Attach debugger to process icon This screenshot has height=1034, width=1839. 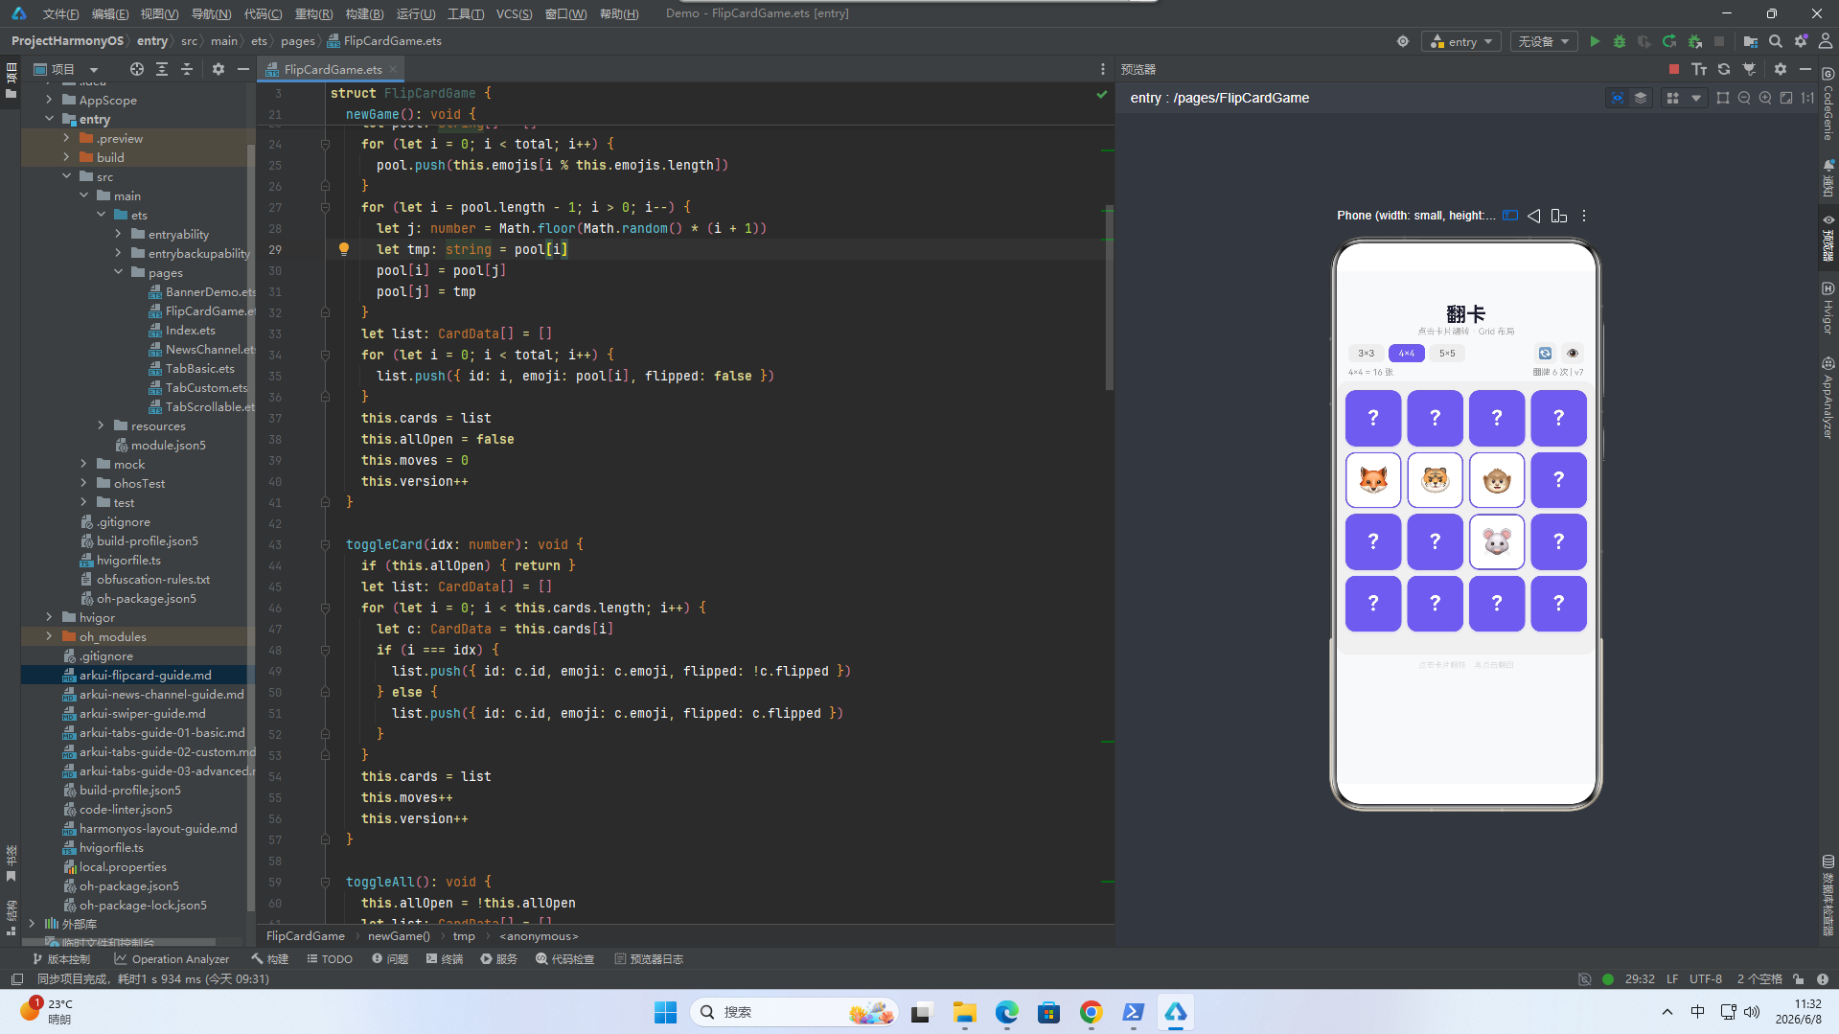(x=1695, y=42)
